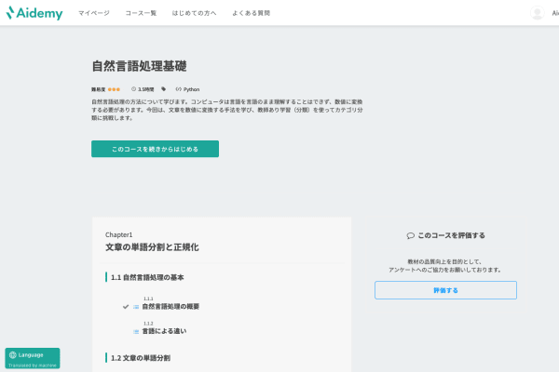Click the clock icon for 3.5時間
This screenshot has width=559, height=372.
[x=133, y=89]
